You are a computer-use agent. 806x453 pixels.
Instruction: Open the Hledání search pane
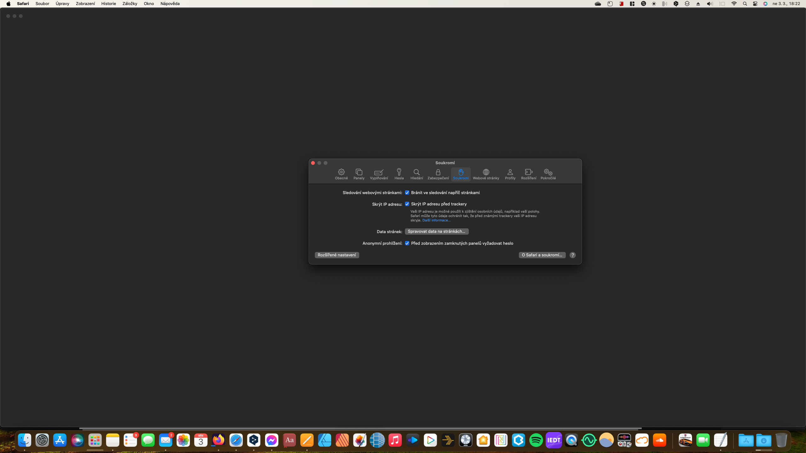[417, 174]
